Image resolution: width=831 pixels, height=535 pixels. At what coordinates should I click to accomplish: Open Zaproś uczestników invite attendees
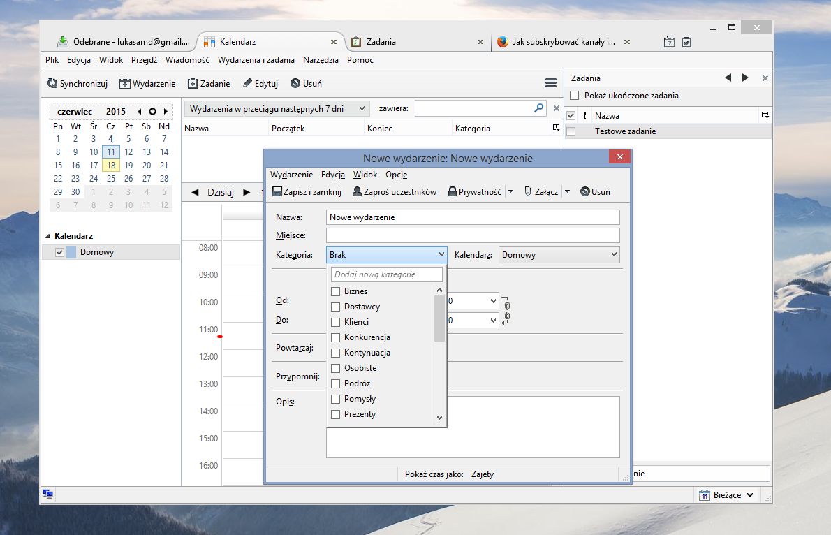(x=395, y=192)
